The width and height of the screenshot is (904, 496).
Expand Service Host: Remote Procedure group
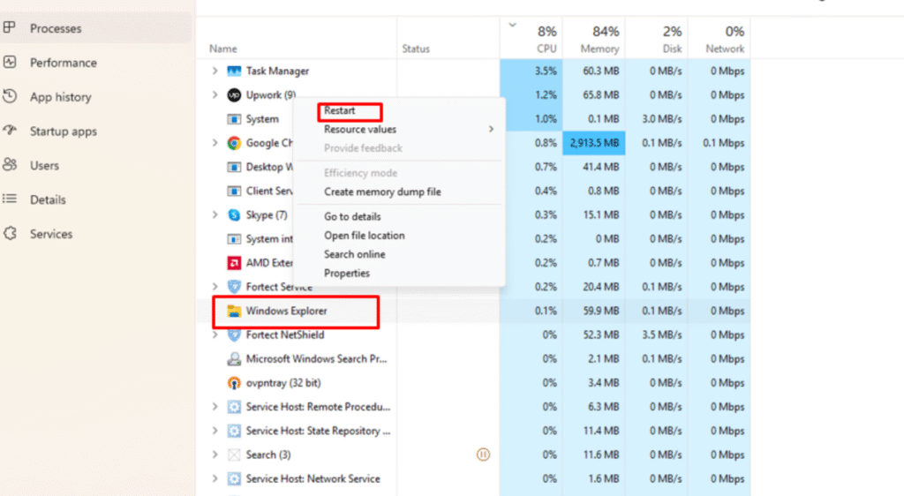click(215, 407)
